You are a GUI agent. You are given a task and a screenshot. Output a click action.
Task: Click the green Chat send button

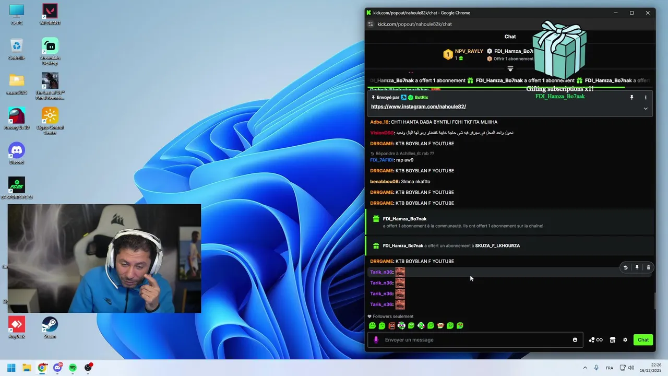tap(643, 340)
